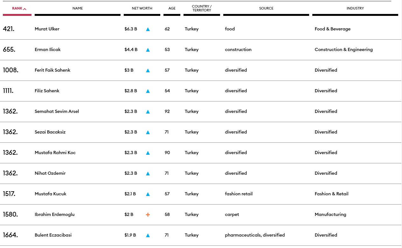The height and width of the screenshot is (248, 402).
Task: Open Murat Ulker's profile name
Action: (47, 29)
